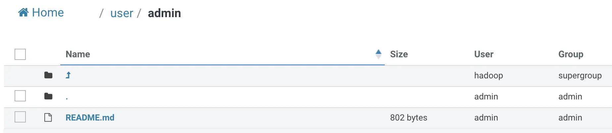The image size is (612, 133).
Task: Click the parent directory folder icon
Action: click(48, 75)
